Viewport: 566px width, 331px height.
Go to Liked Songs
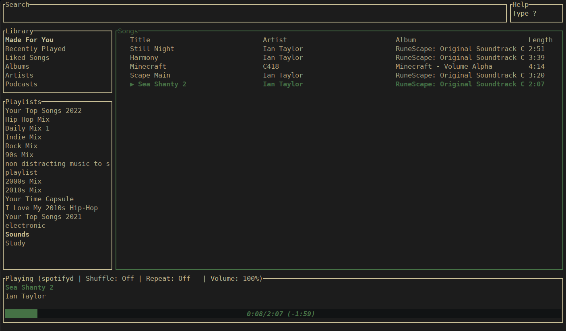point(27,57)
